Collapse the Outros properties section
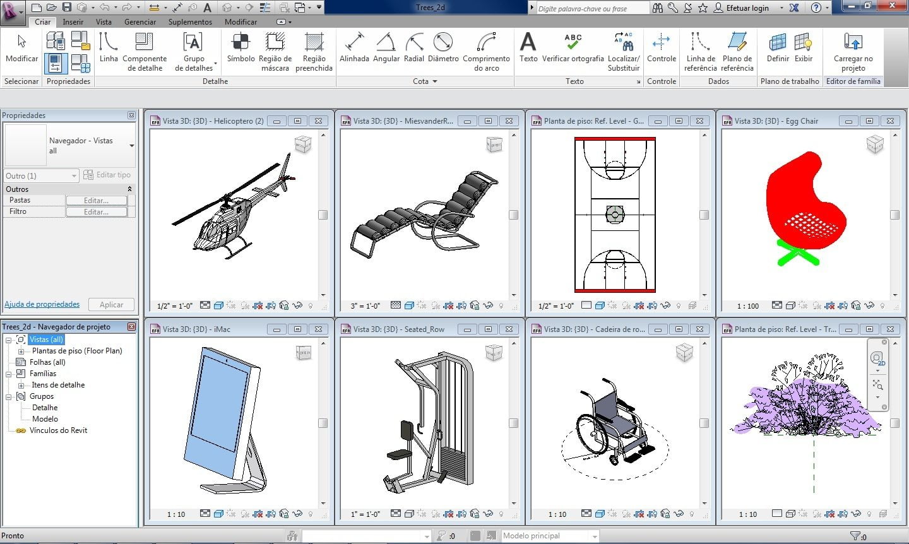The height and width of the screenshot is (544, 909). (x=129, y=189)
